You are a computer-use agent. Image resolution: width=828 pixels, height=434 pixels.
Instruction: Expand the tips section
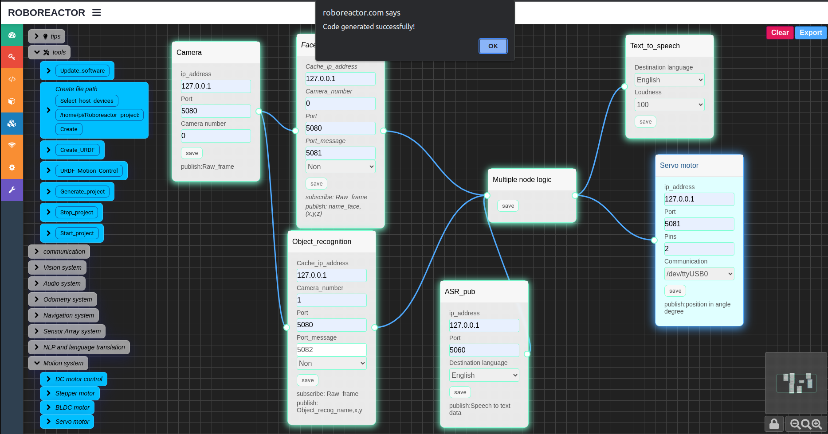pyautogui.click(x=47, y=36)
